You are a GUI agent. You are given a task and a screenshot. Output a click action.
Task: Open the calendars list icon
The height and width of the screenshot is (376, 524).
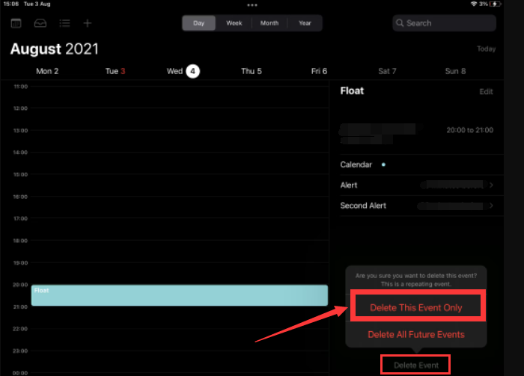pos(16,23)
